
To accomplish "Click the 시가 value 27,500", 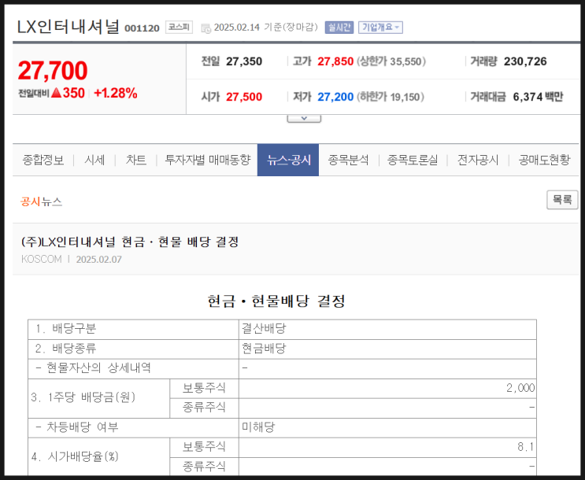I will 244,97.
